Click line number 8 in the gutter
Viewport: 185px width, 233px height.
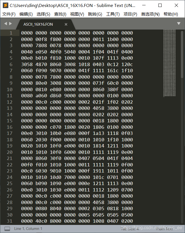coord(11,77)
